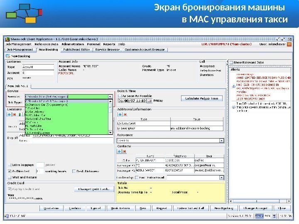Click the service list scroll-up arrow
The width and height of the screenshot is (299, 224).
pos(110,101)
